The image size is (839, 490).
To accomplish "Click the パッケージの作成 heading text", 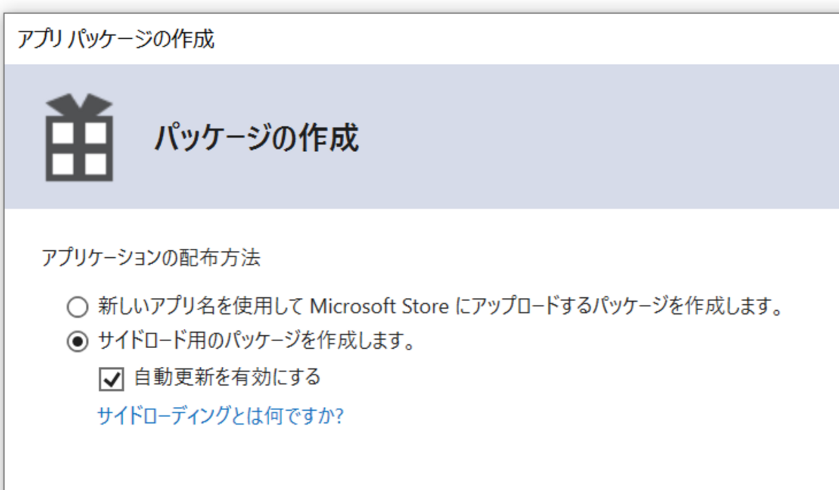I will click(x=256, y=138).
